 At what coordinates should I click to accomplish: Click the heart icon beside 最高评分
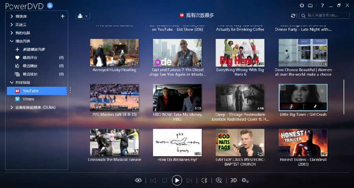(x=17, y=58)
